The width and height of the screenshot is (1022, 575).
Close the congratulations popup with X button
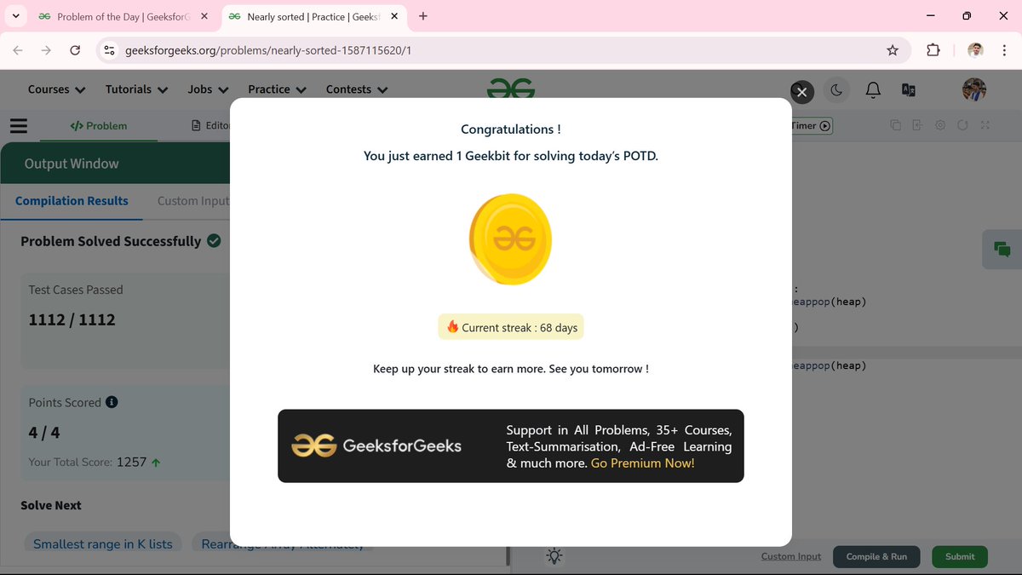801,91
